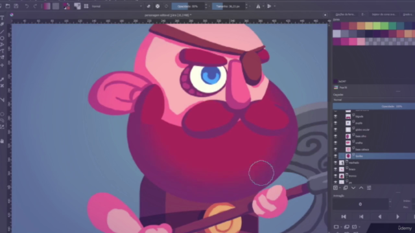Click the brush Opacidade slider
The height and width of the screenshot is (233, 415).
(187, 6)
